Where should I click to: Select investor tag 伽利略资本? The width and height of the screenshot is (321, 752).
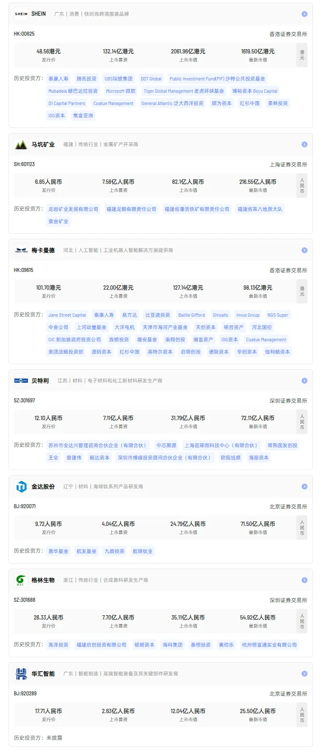tap(277, 352)
